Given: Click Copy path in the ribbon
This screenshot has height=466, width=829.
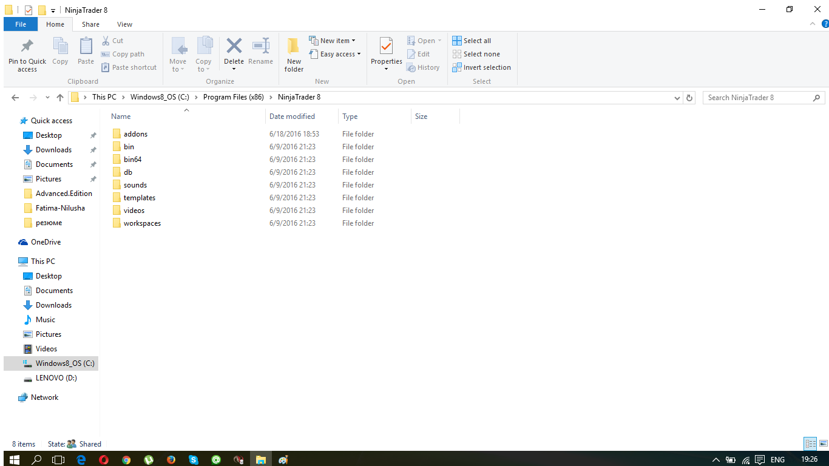Looking at the screenshot, I should click(x=122, y=54).
